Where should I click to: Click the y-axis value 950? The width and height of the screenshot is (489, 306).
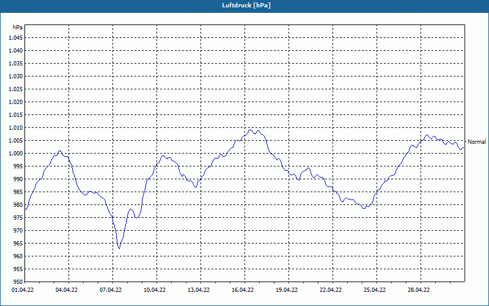(18, 282)
